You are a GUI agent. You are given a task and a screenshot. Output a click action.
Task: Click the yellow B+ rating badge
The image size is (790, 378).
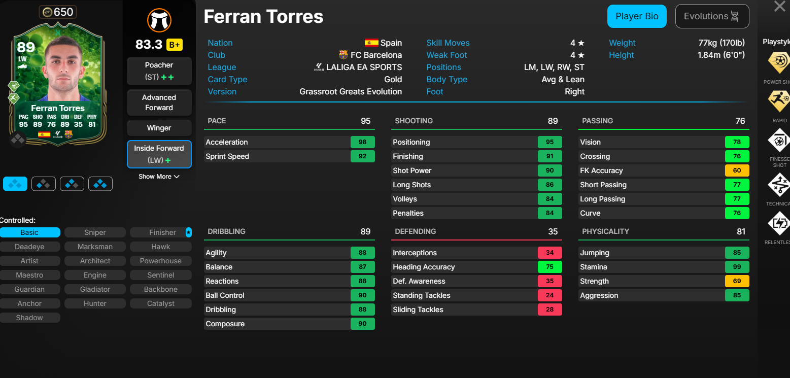[x=175, y=45]
